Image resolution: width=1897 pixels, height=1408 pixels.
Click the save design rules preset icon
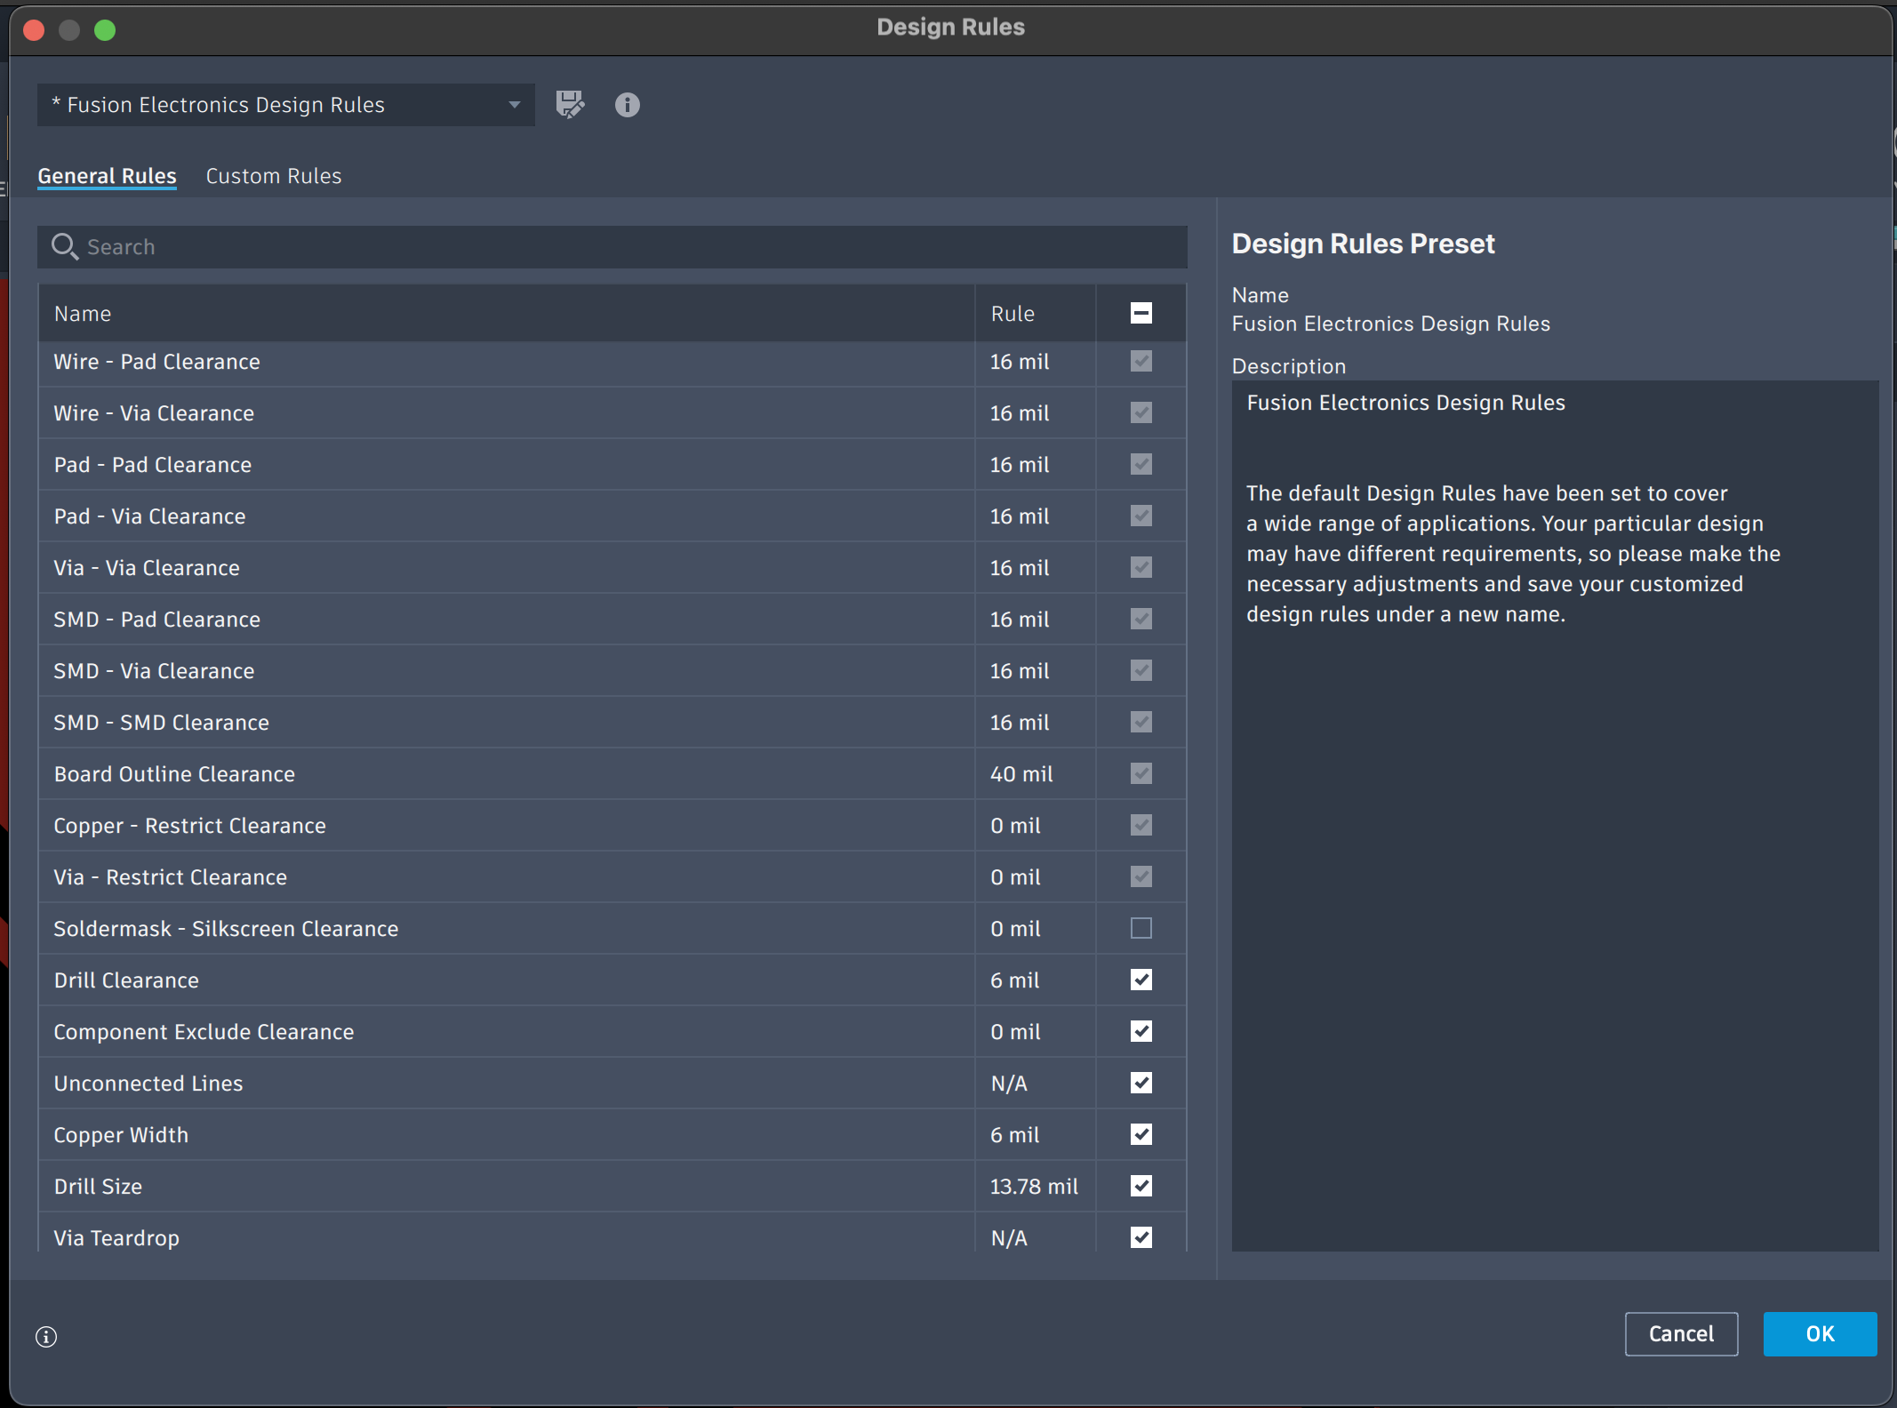[570, 105]
